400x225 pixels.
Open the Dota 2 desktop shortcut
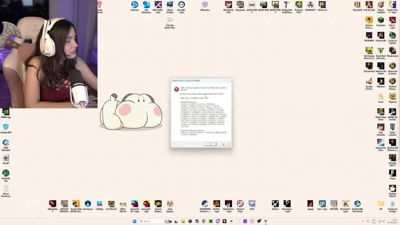(392, 22)
